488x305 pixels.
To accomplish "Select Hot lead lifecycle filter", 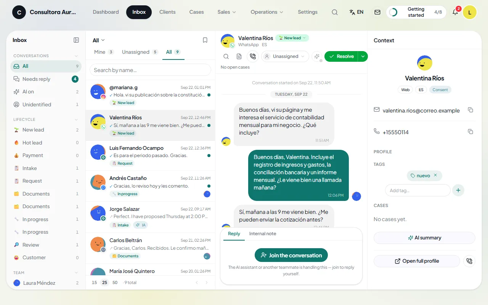I will [x=46, y=143].
